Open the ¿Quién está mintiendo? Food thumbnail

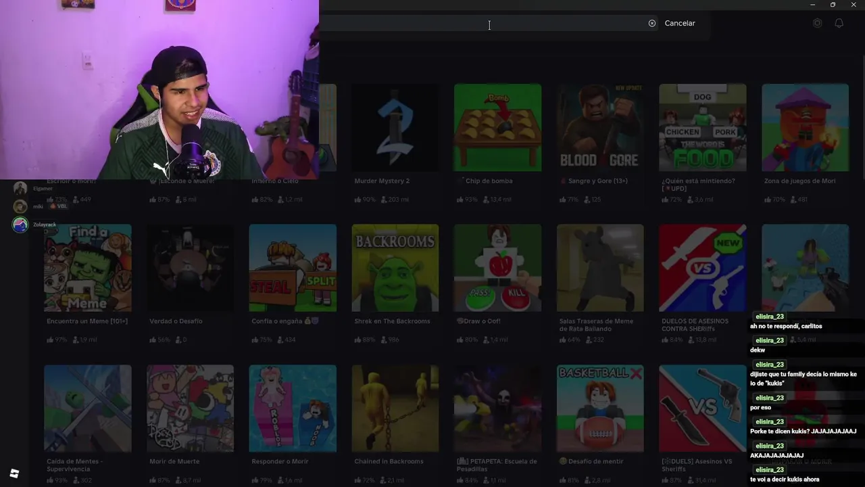[x=703, y=127]
